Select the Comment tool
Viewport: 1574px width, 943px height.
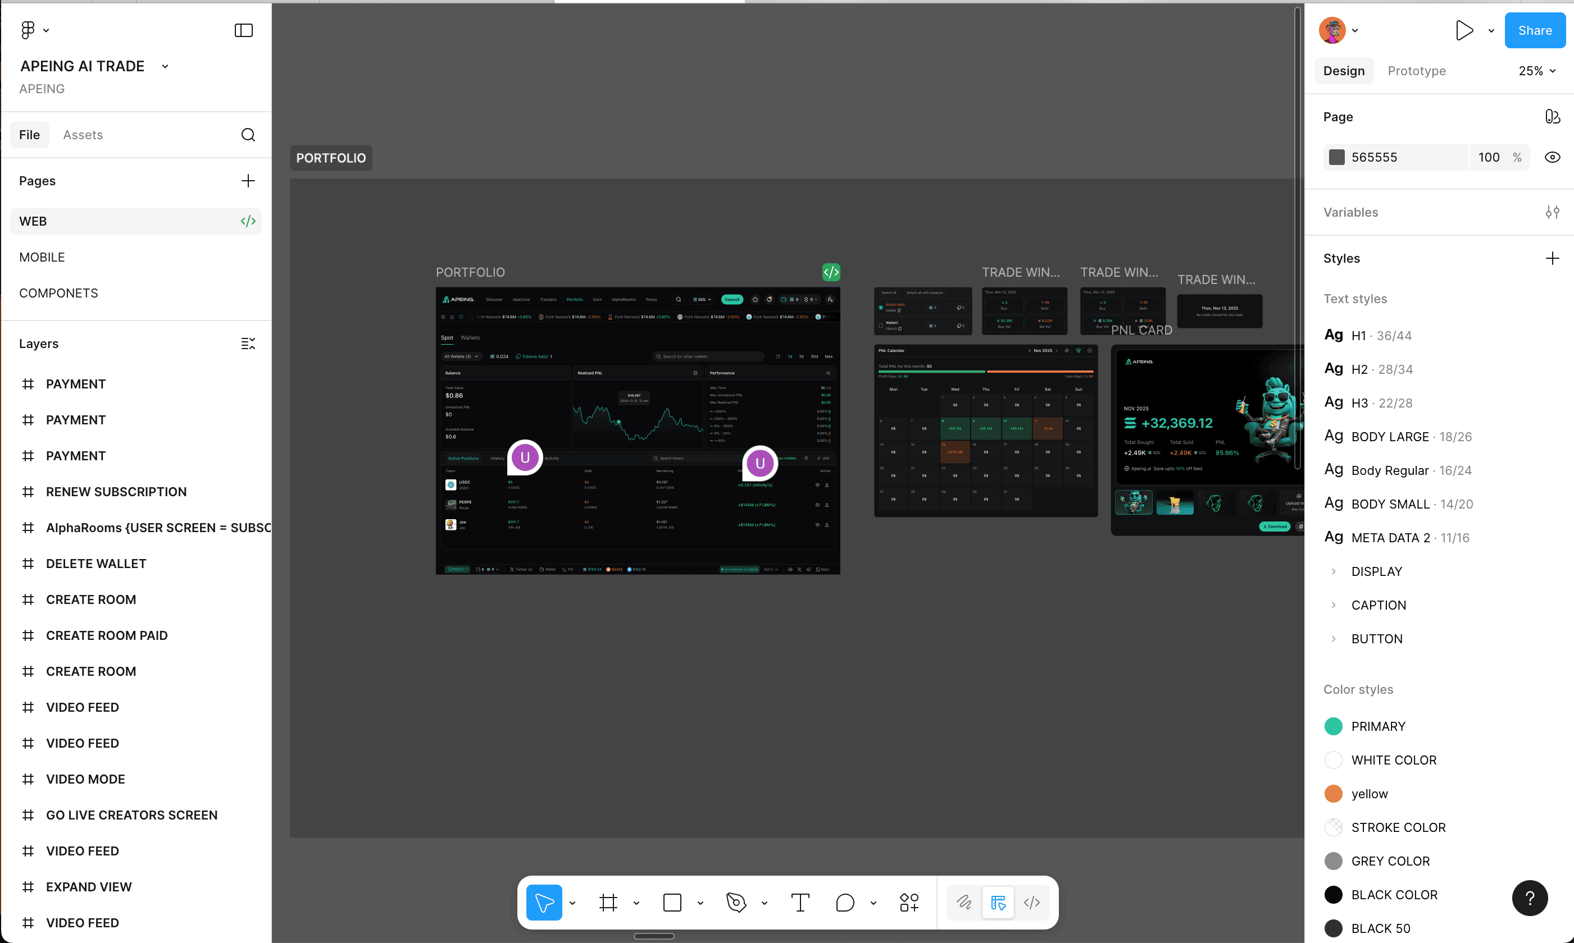pos(844,903)
